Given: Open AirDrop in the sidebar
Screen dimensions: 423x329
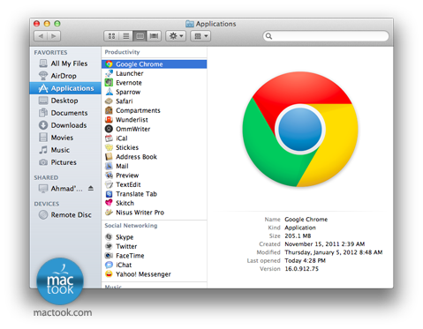Looking at the screenshot, I should pos(64,76).
